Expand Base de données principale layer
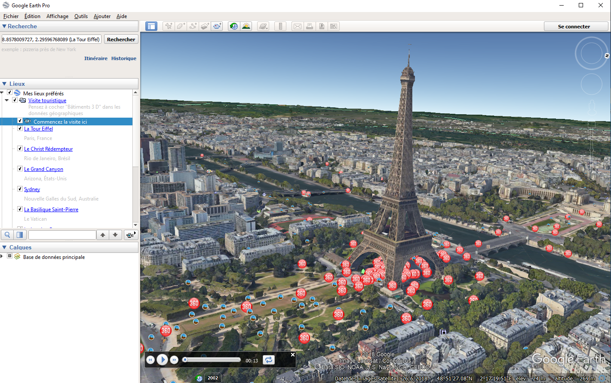This screenshot has height=383, width=611. [2, 256]
